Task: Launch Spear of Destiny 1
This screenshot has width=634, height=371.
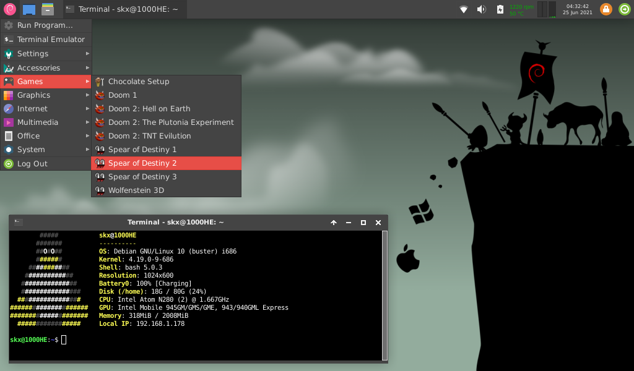Action: coord(166,150)
